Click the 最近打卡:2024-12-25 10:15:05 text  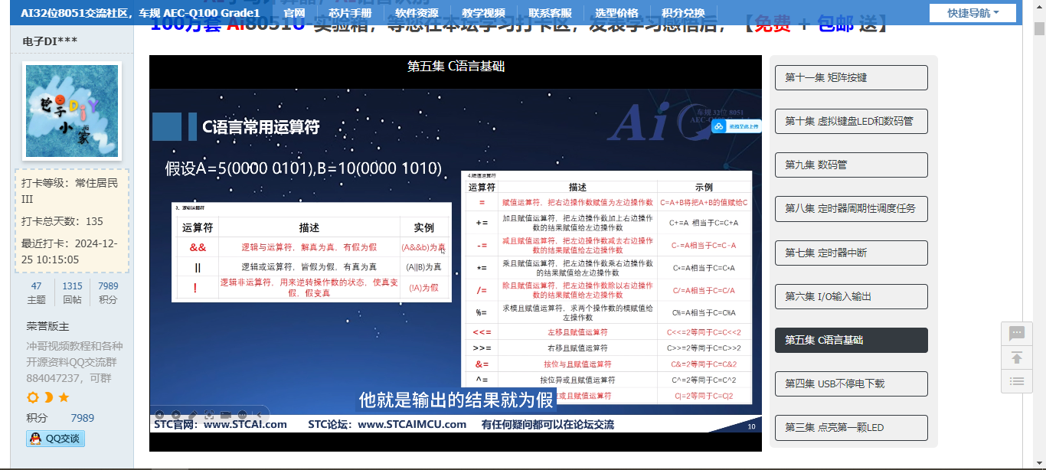coord(69,252)
